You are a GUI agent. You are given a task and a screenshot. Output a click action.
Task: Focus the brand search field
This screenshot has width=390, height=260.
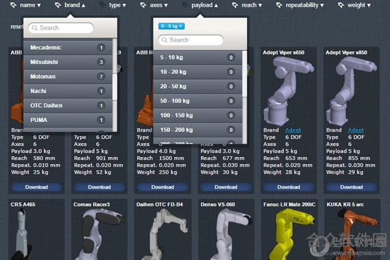pyautogui.click(x=61, y=28)
